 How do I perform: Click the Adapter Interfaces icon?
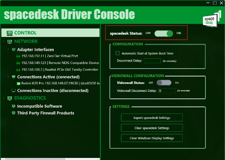[13, 49]
